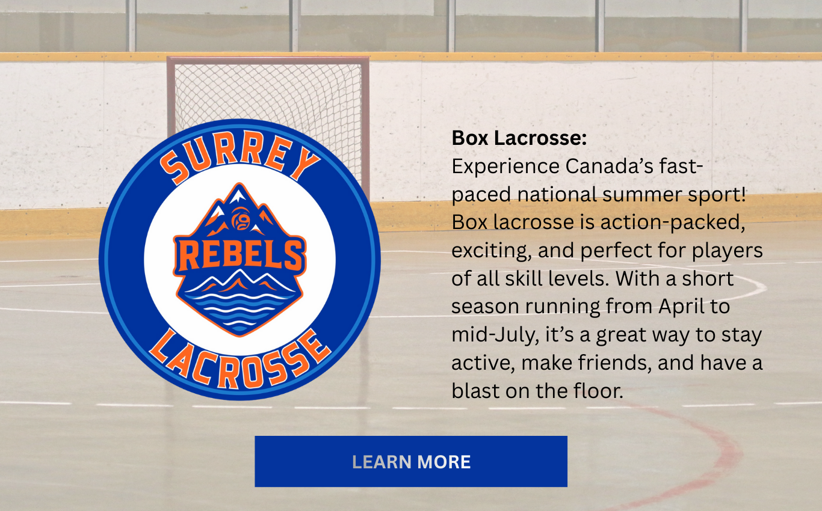
Task: Click the word MORE on the blue button
Action: click(x=444, y=462)
